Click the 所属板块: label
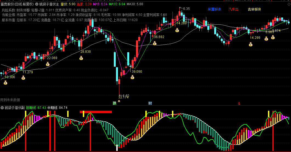291x152 pixels. point(215,9)
